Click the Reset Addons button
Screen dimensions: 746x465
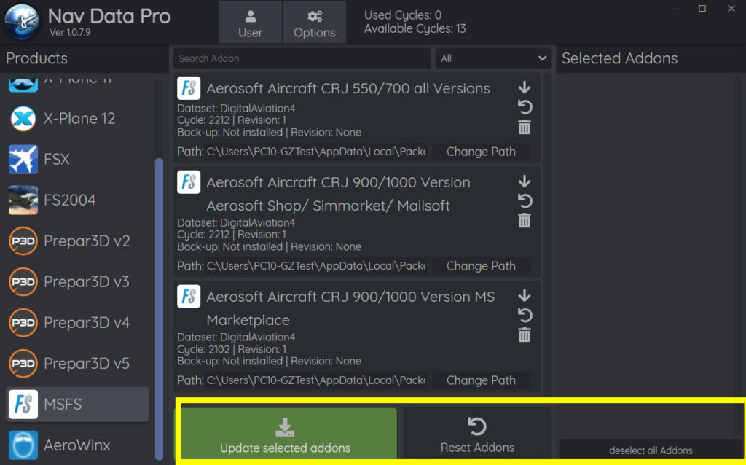477,434
